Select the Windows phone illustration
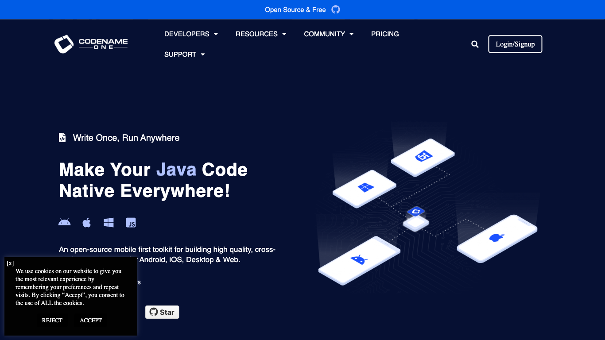The width and height of the screenshot is (605, 340). pyautogui.click(x=365, y=189)
